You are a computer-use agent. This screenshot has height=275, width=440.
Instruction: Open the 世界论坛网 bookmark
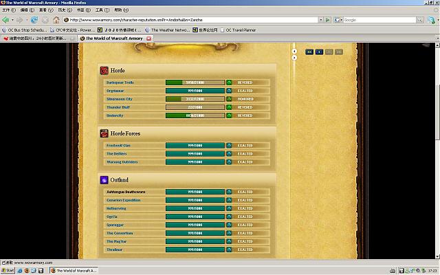point(205,30)
